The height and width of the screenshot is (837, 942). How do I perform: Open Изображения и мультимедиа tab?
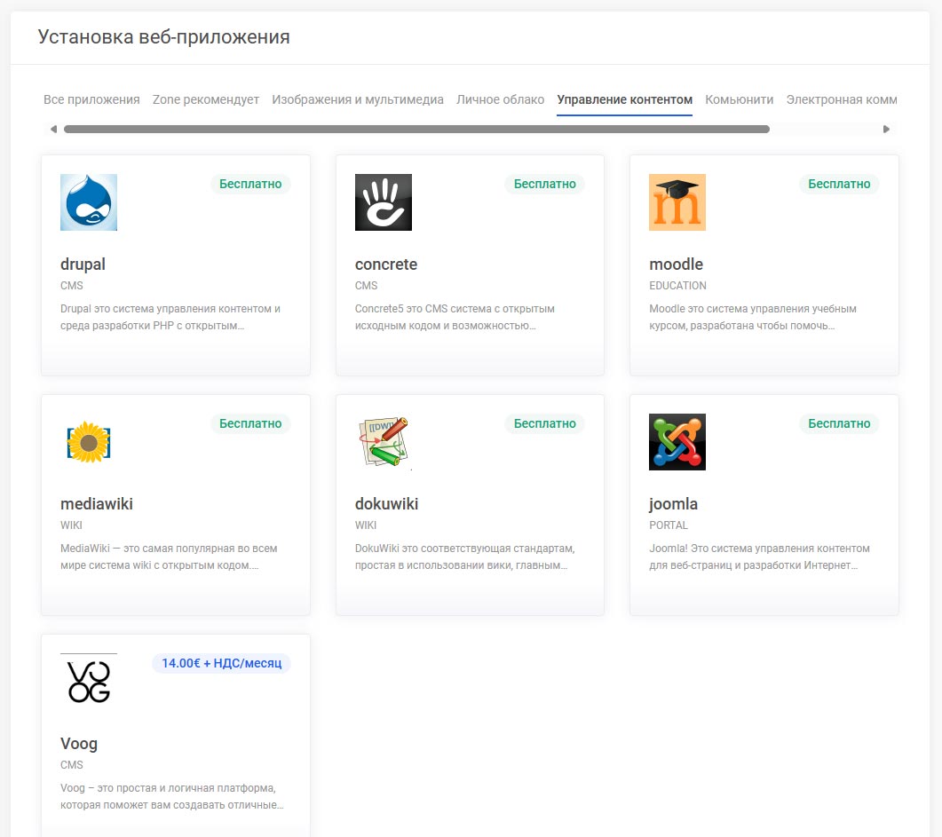(x=358, y=99)
